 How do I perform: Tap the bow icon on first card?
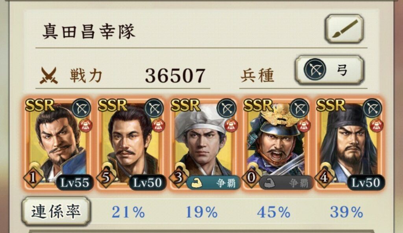[81, 108]
